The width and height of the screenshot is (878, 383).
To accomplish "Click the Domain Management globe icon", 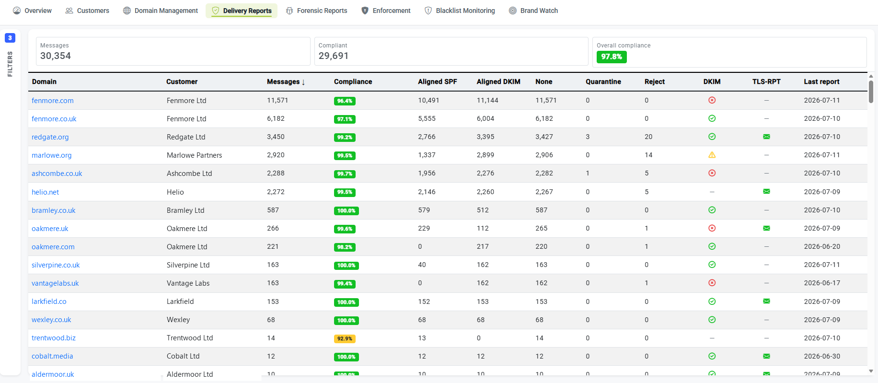I will click(x=127, y=11).
